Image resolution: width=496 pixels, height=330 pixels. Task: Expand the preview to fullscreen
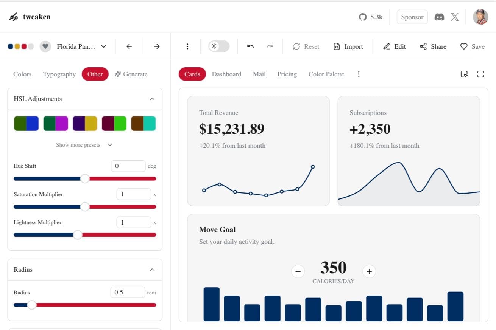pyautogui.click(x=480, y=74)
